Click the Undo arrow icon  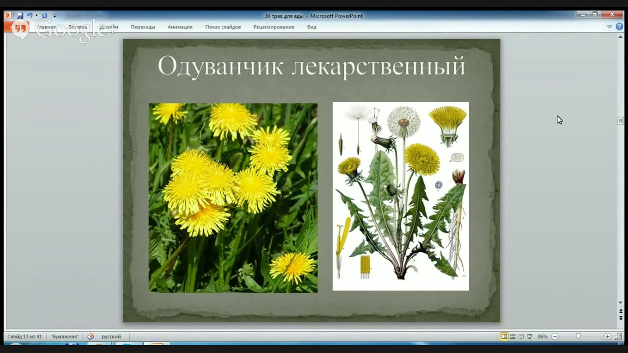[x=29, y=16]
